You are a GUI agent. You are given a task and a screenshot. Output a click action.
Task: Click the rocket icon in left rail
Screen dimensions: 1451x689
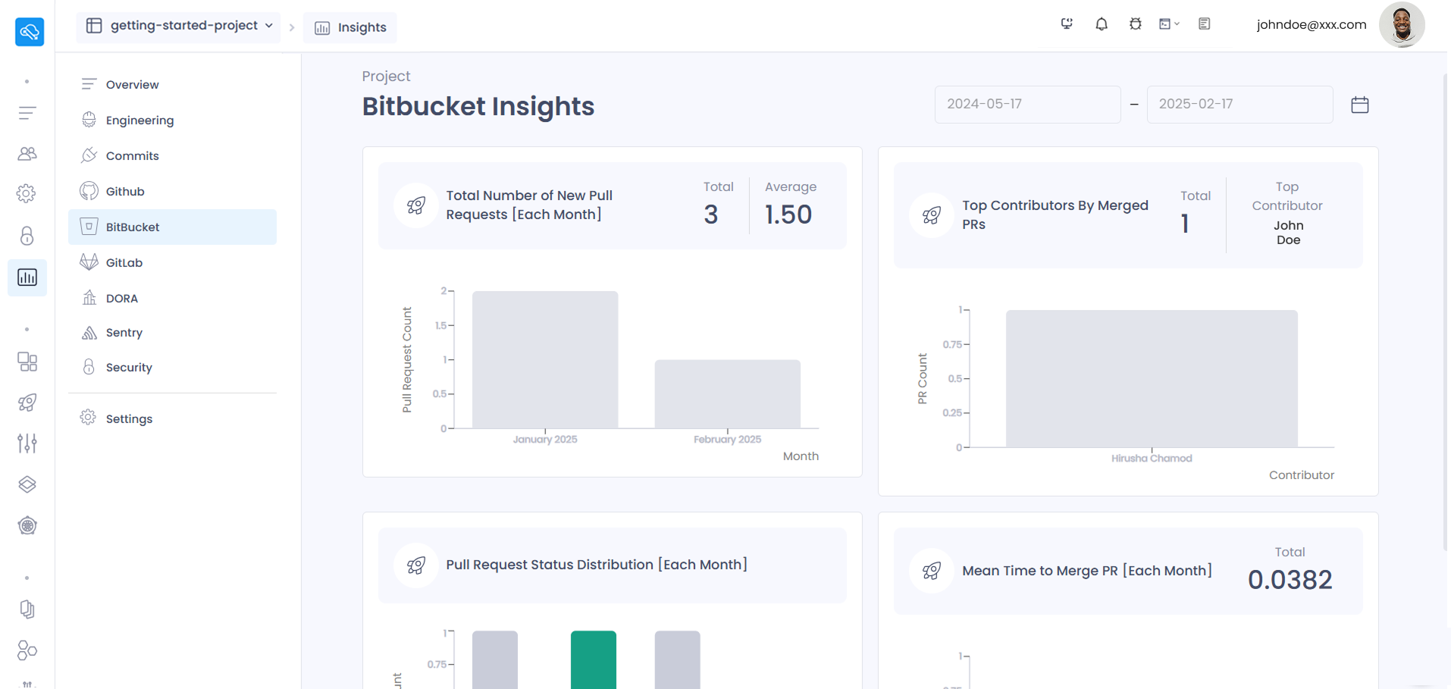pyautogui.click(x=27, y=402)
